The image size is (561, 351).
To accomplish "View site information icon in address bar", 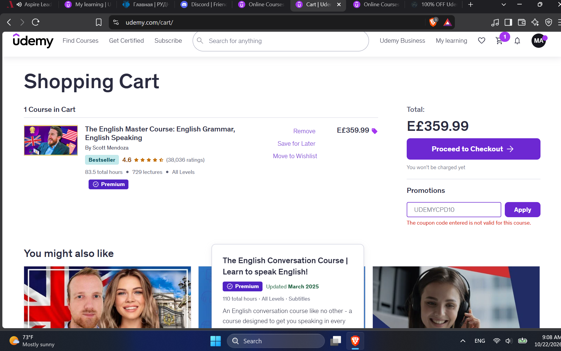I will coord(116,22).
